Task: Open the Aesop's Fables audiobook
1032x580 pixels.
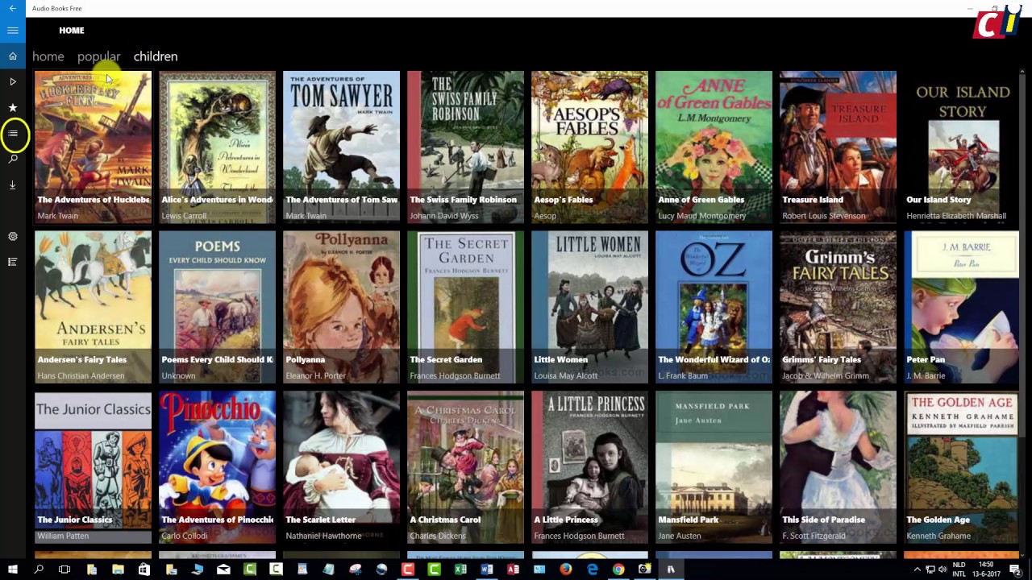Action: pyautogui.click(x=589, y=147)
